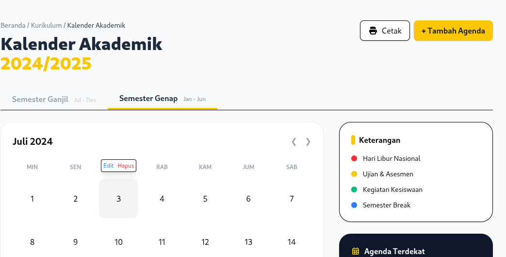Go to previous month with left chevron
The width and height of the screenshot is (506, 257).
(x=294, y=141)
